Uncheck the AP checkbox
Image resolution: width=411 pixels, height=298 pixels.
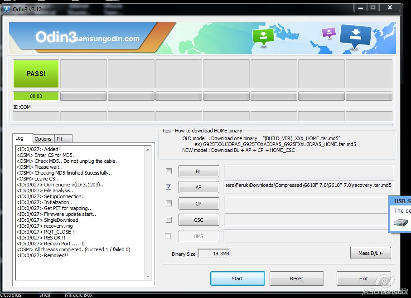(x=169, y=187)
